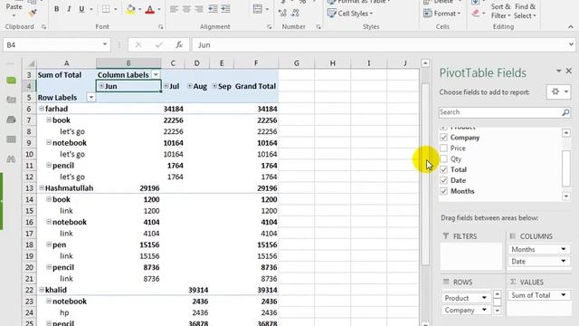Click Increase Decimal icon
579x326 pixels.
coord(282,14)
